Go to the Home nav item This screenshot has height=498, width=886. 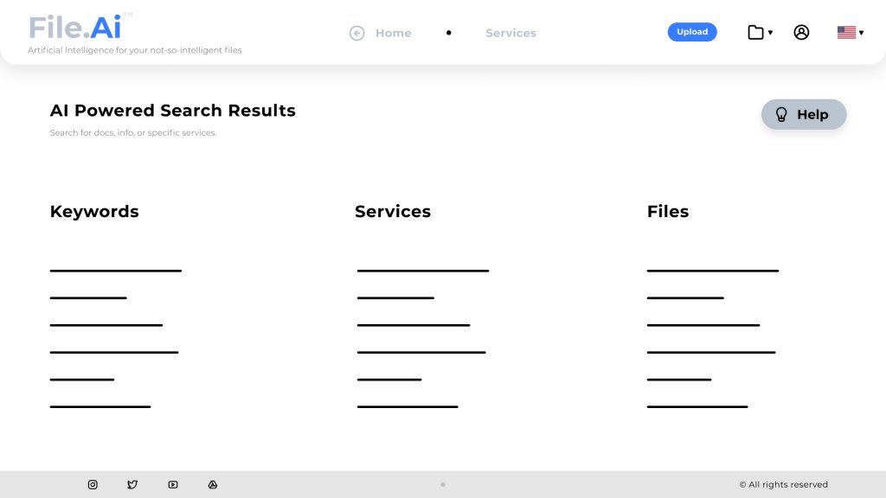(x=393, y=33)
